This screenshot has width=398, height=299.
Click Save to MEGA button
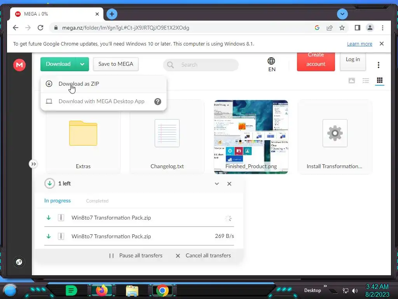(x=116, y=64)
